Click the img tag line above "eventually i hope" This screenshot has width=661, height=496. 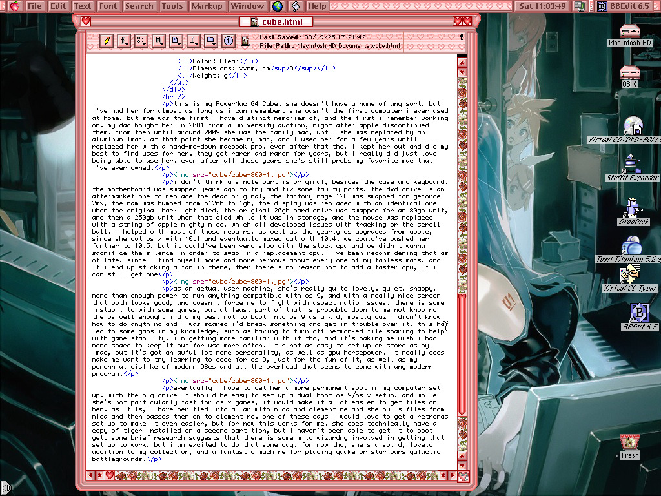[x=236, y=381]
